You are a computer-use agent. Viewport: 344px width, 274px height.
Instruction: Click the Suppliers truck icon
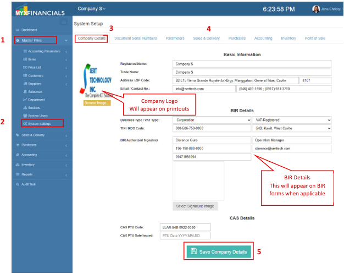click(25, 84)
